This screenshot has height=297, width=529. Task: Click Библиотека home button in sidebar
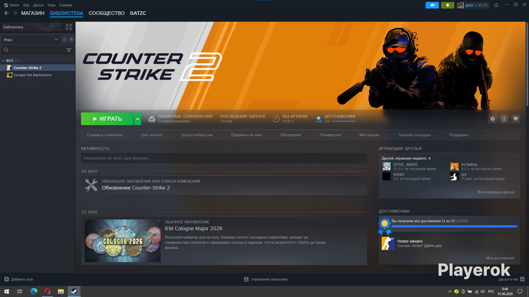32,27
